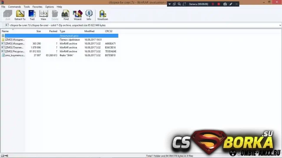This screenshot has width=282, height=158.
Task: Select the [ZMO] Платеж archive name
Action: tap(14, 48)
